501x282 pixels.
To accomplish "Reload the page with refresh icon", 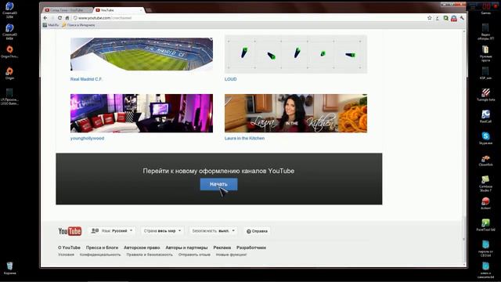I will point(59,18).
